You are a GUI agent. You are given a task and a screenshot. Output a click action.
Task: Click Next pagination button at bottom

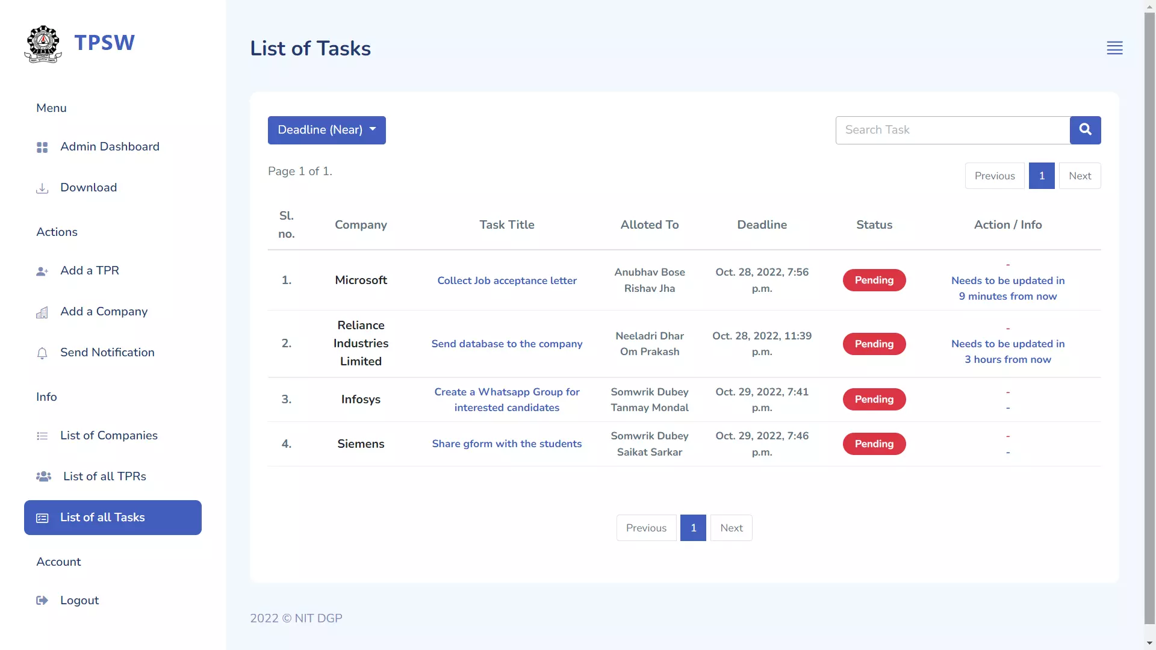[x=732, y=527]
